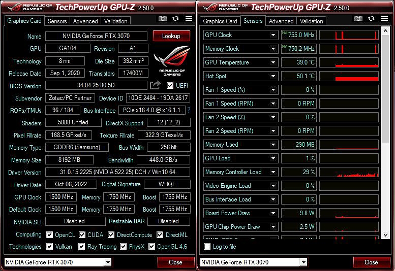Click the ROG logo in Sensors title bar
395x271 pixels.
click(211, 7)
